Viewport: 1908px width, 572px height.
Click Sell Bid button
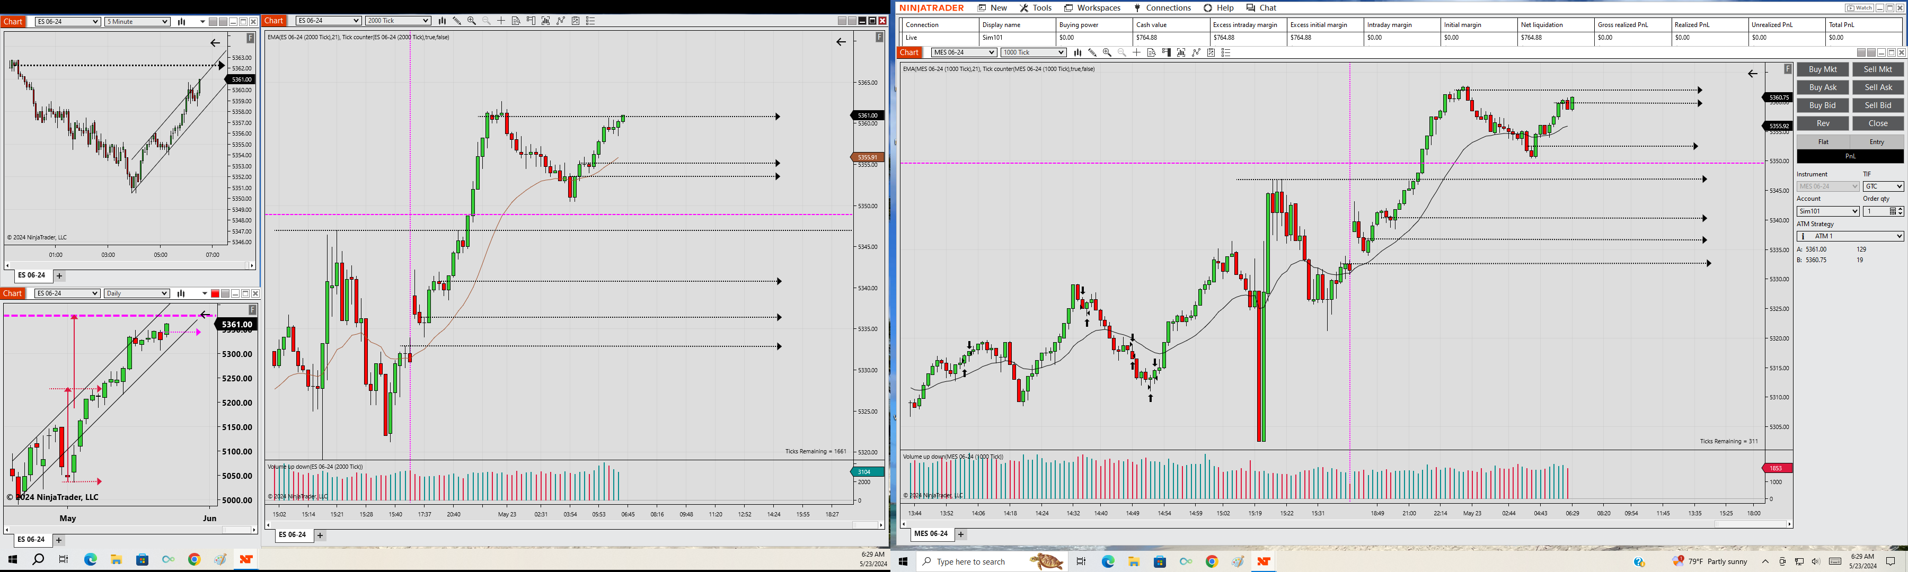(1878, 105)
